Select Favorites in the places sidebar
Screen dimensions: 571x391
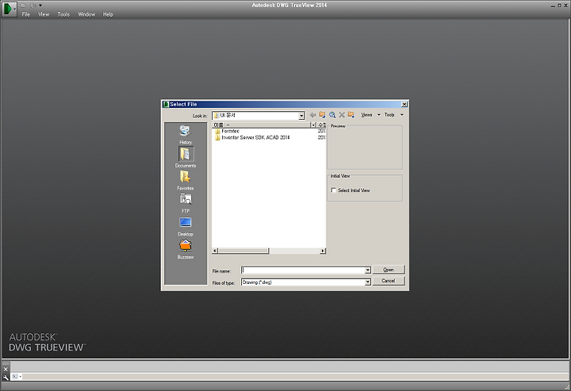click(186, 180)
